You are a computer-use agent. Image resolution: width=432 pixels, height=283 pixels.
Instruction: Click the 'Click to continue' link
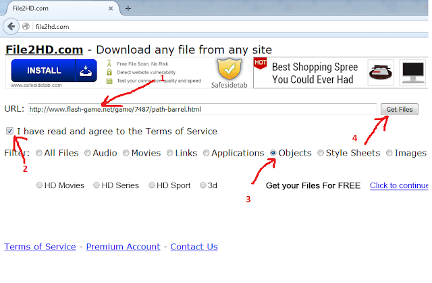[399, 185]
